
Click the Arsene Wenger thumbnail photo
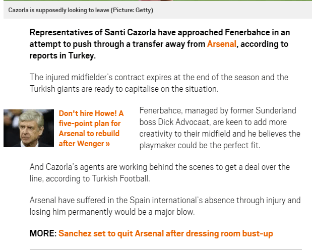point(29,128)
